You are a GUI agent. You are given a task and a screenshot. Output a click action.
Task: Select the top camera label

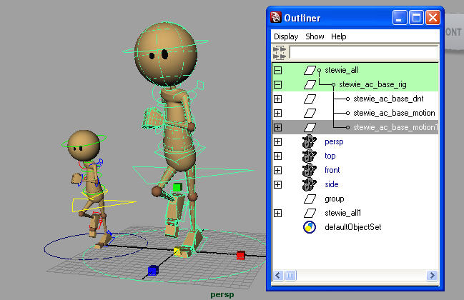point(330,156)
